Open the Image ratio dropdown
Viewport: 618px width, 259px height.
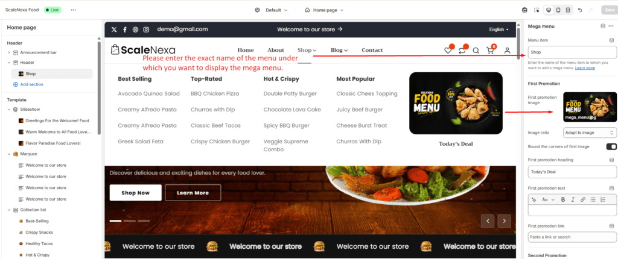590,133
